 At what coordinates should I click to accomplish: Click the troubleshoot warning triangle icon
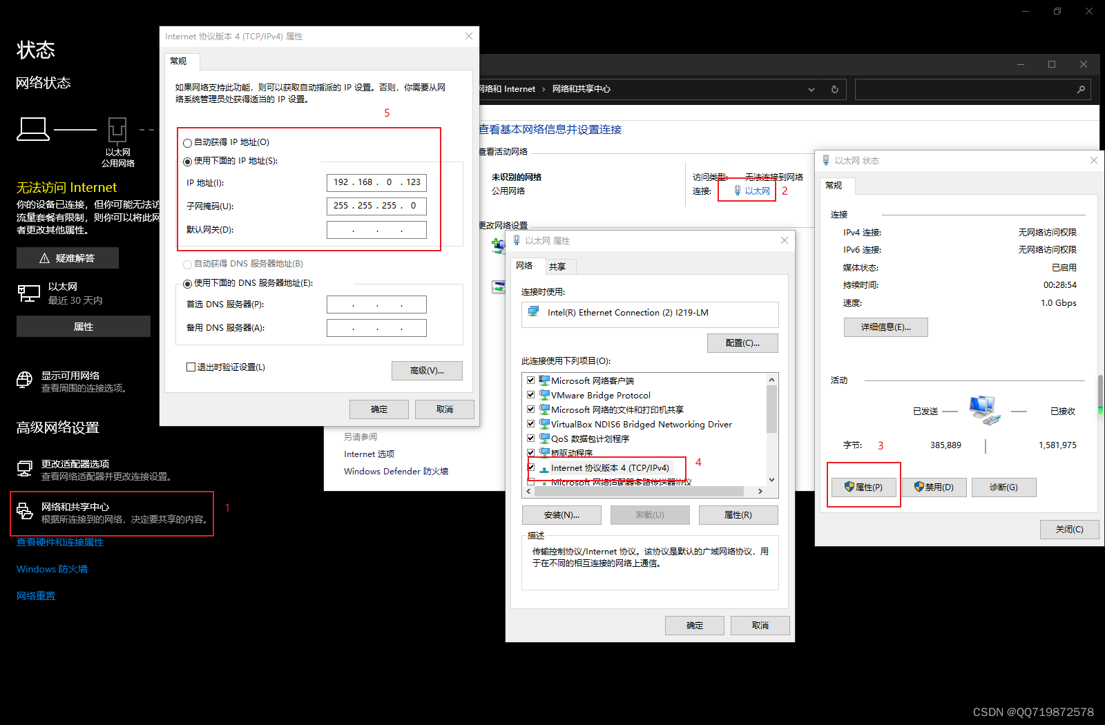44,258
